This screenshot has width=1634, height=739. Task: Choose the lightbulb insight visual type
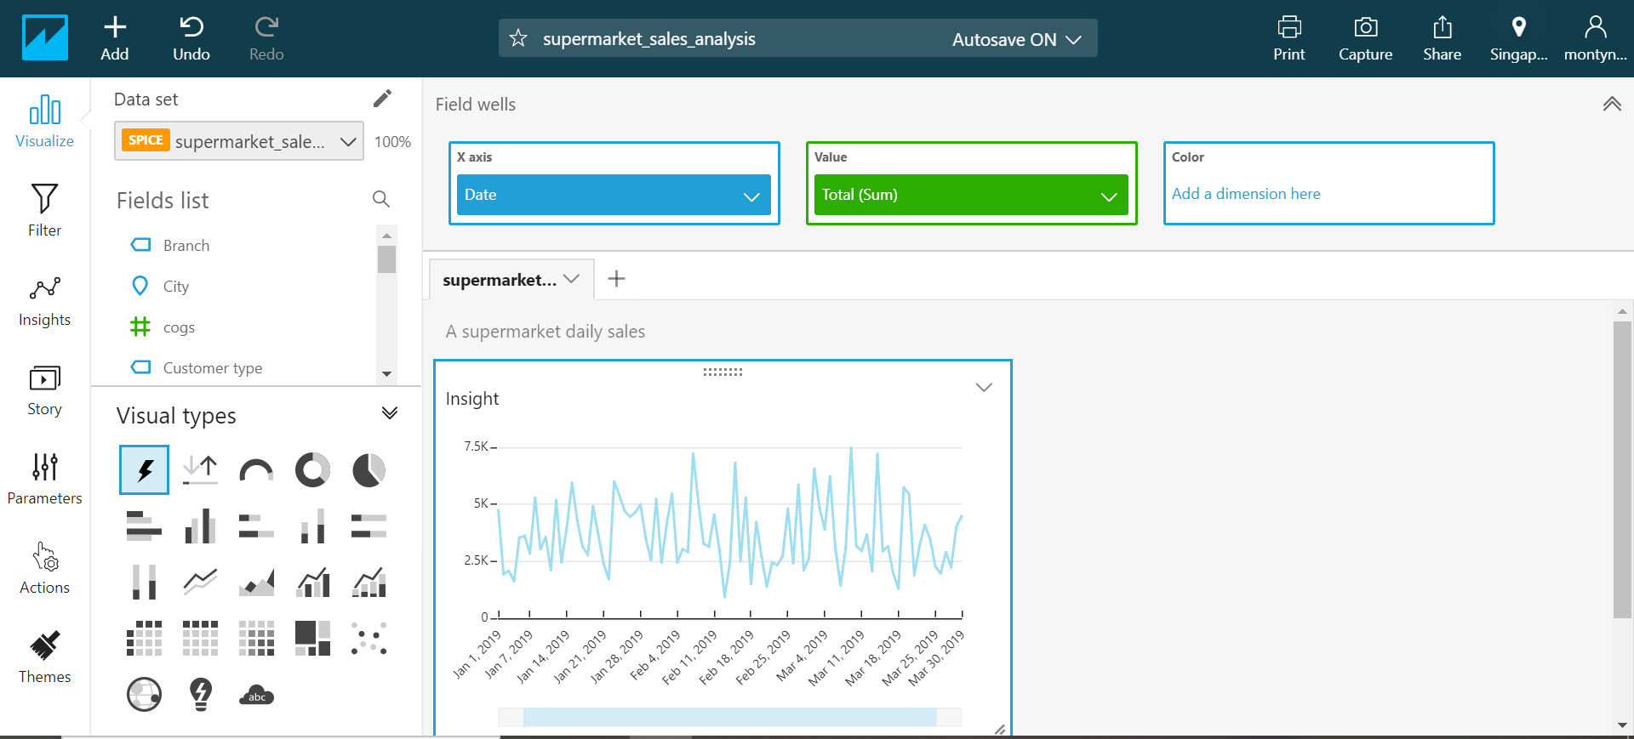200,695
